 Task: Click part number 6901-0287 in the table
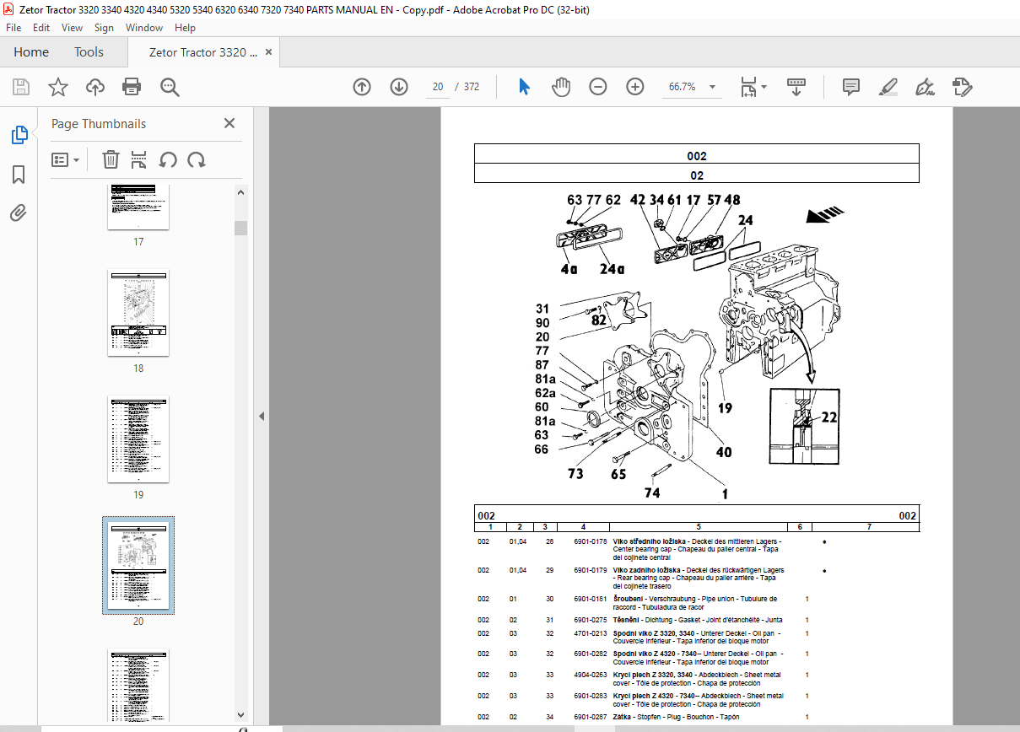[x=591, y=717]
